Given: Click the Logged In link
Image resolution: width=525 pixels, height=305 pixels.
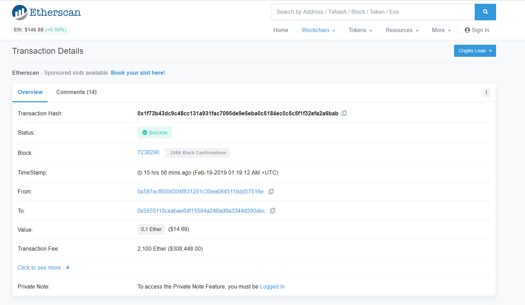Looking at the screenshot, I should point(272,287).
